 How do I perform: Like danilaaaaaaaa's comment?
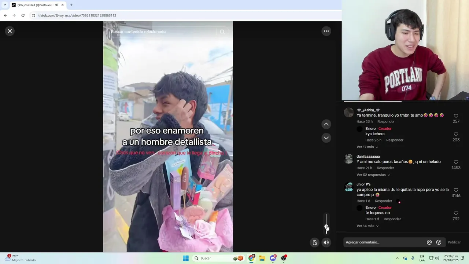pos(456,162)
